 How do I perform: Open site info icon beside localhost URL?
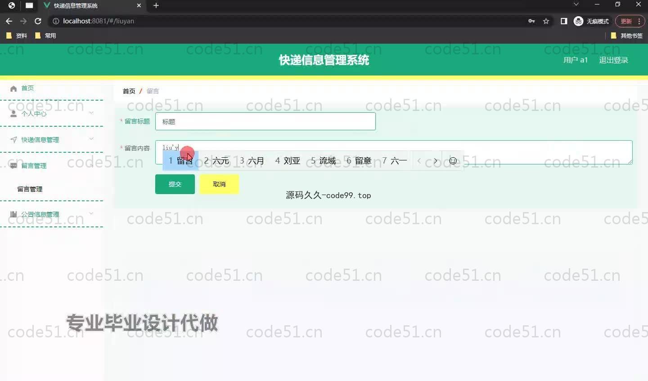(x=56, y=21)
